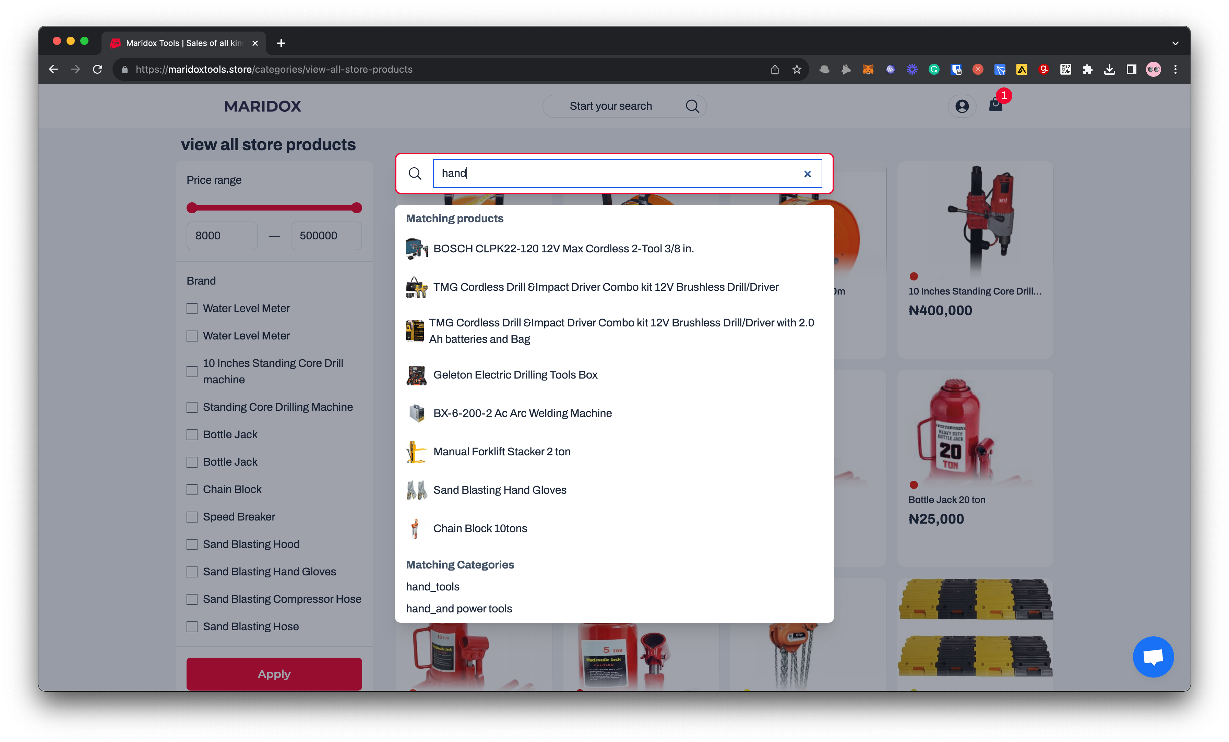Toggle the browser side panel icon
Screen dimensions: 1229x742
(x=1131, y=69)
